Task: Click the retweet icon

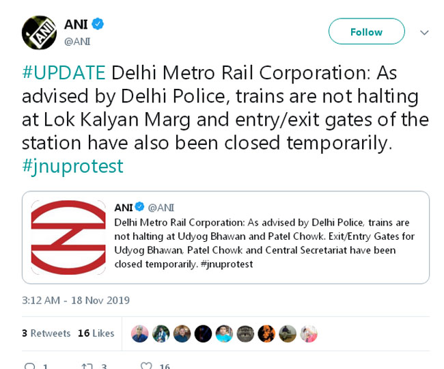Action: tap(87, 366)
